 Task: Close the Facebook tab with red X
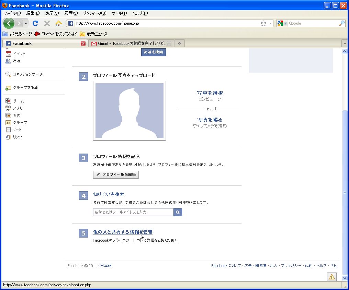point(83,44)
